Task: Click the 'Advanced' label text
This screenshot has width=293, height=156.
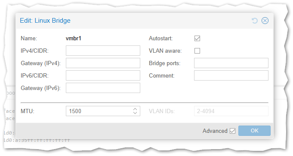Action: pyautogui.click(x=215, y=131)
